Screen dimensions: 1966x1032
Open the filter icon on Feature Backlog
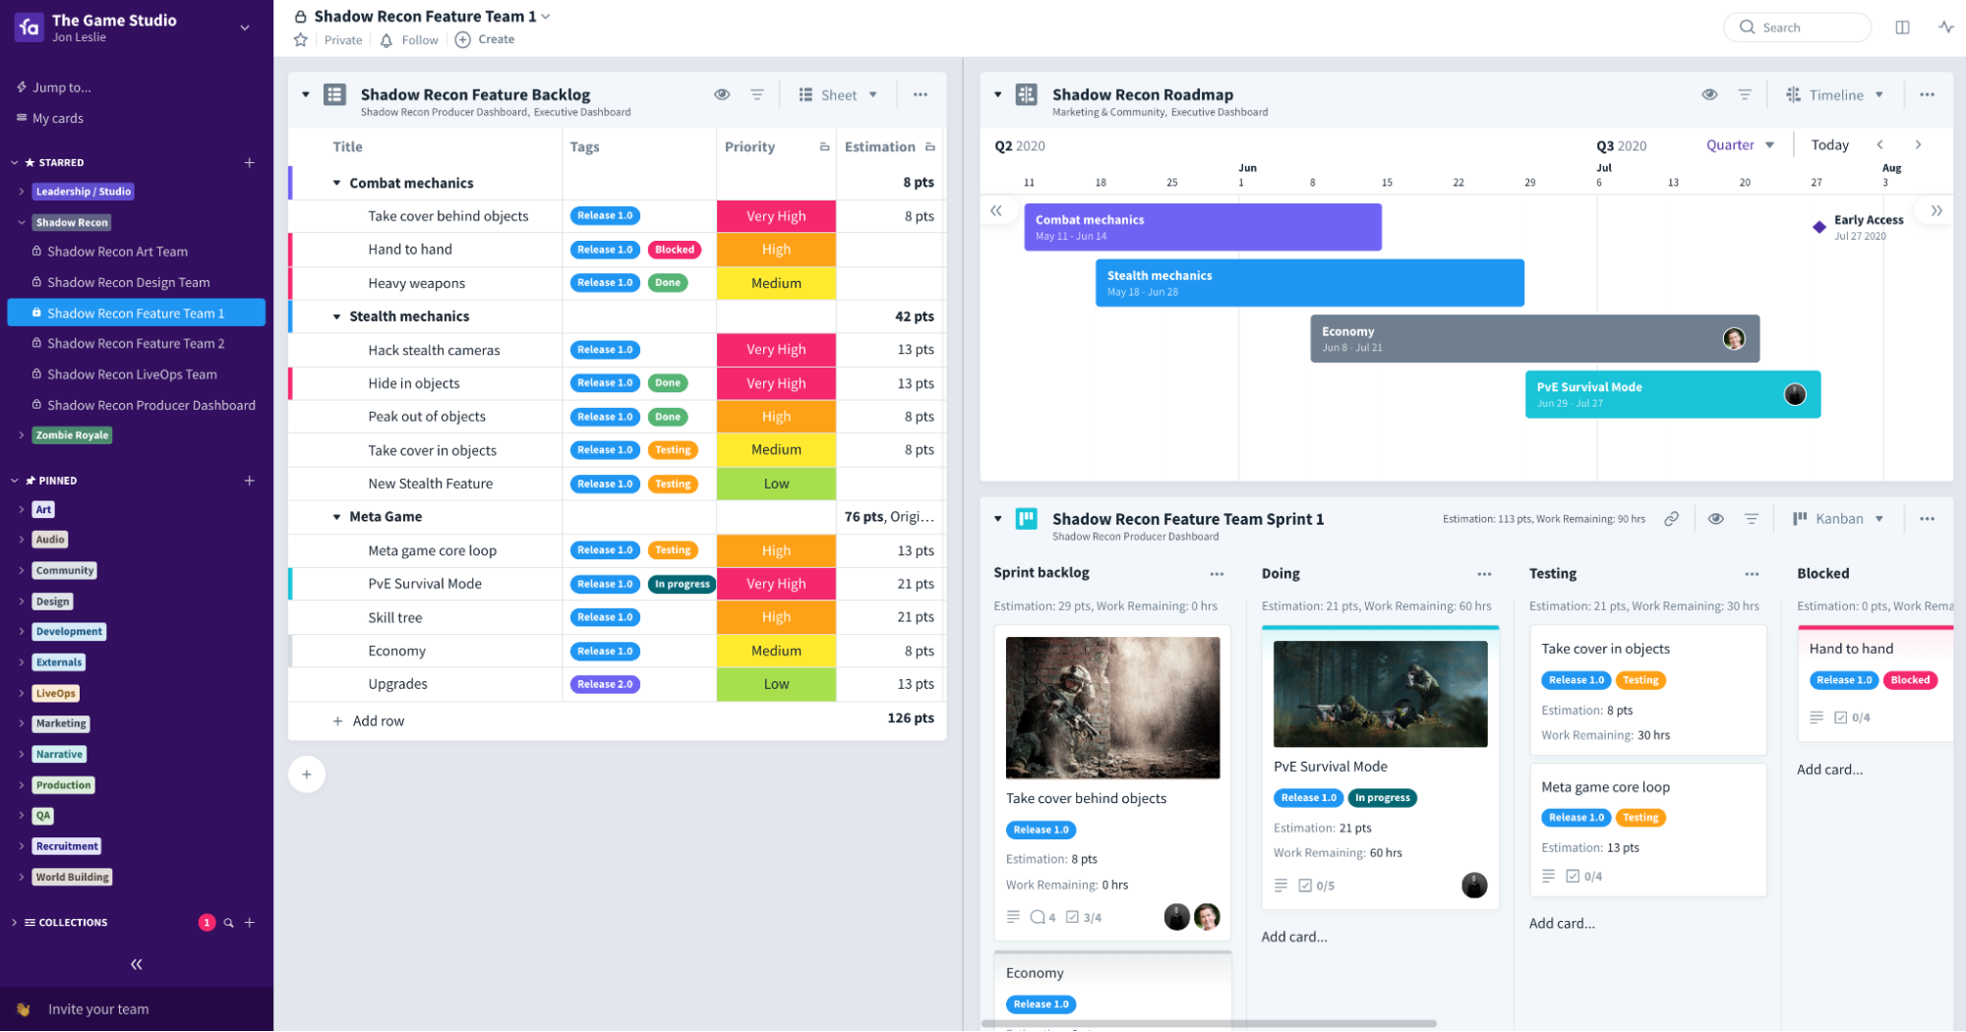(757, 94)
